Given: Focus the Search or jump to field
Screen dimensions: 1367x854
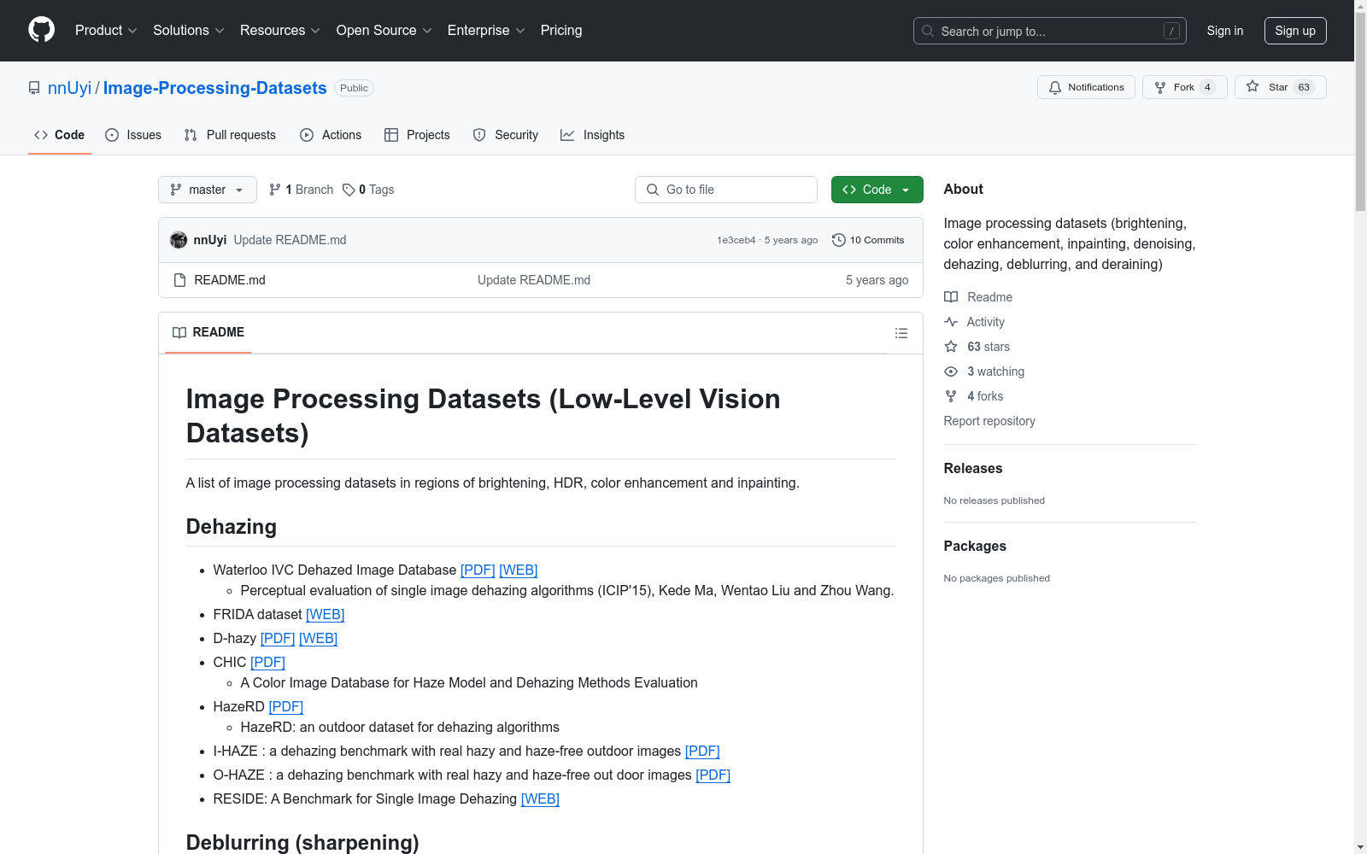Looking at the screenshot, I should click(x=1050, y=31).
